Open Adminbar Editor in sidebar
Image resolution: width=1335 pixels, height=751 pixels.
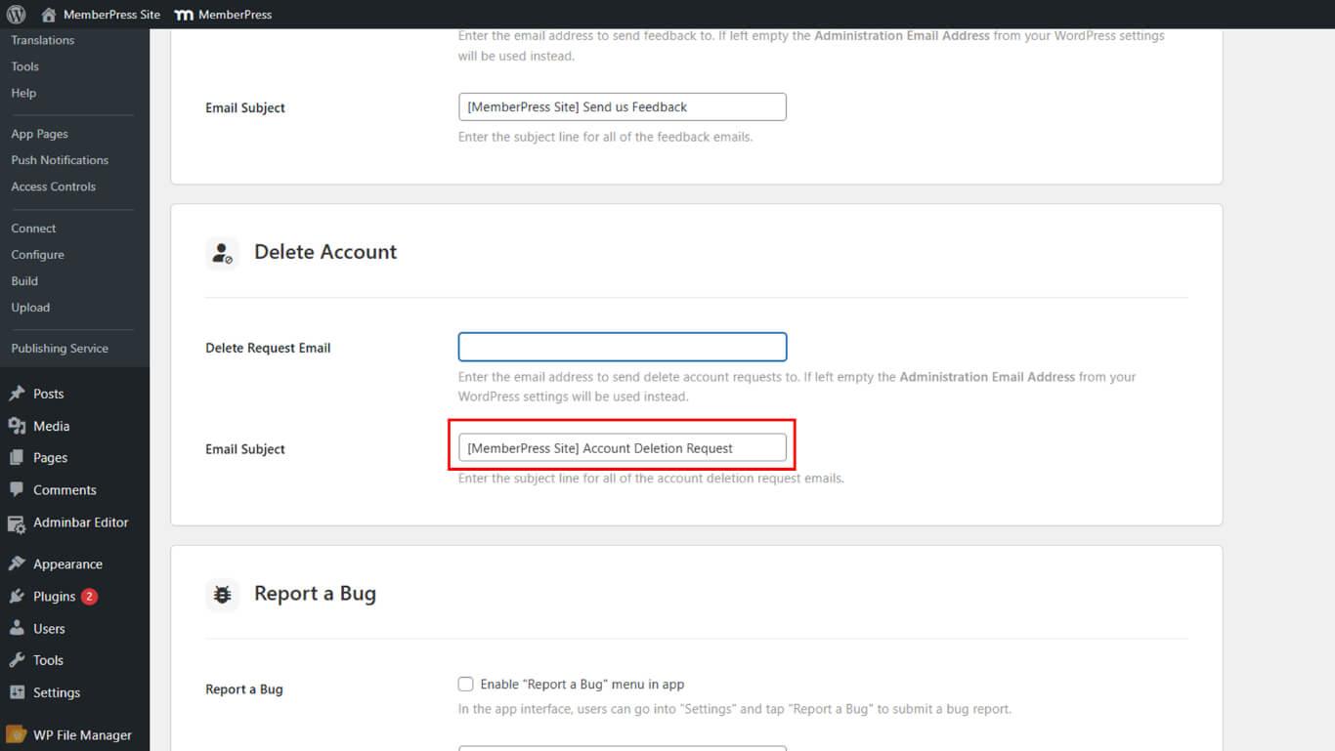pos(80,522)
